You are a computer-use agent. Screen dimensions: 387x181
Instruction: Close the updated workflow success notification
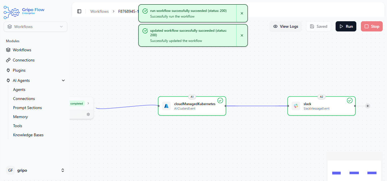coord(242,35)
